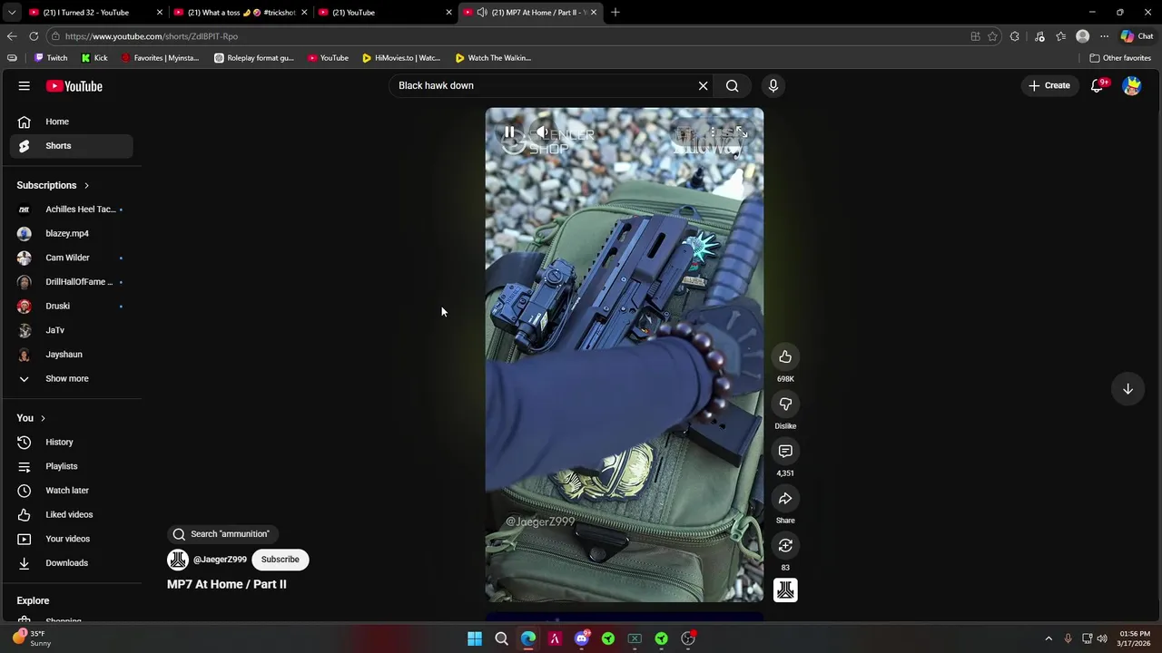Open Playlists in the sidebar
Image resolution: width=1162 pixels, height=653 pixels.
pyautogui.click(x=72, y=466)
